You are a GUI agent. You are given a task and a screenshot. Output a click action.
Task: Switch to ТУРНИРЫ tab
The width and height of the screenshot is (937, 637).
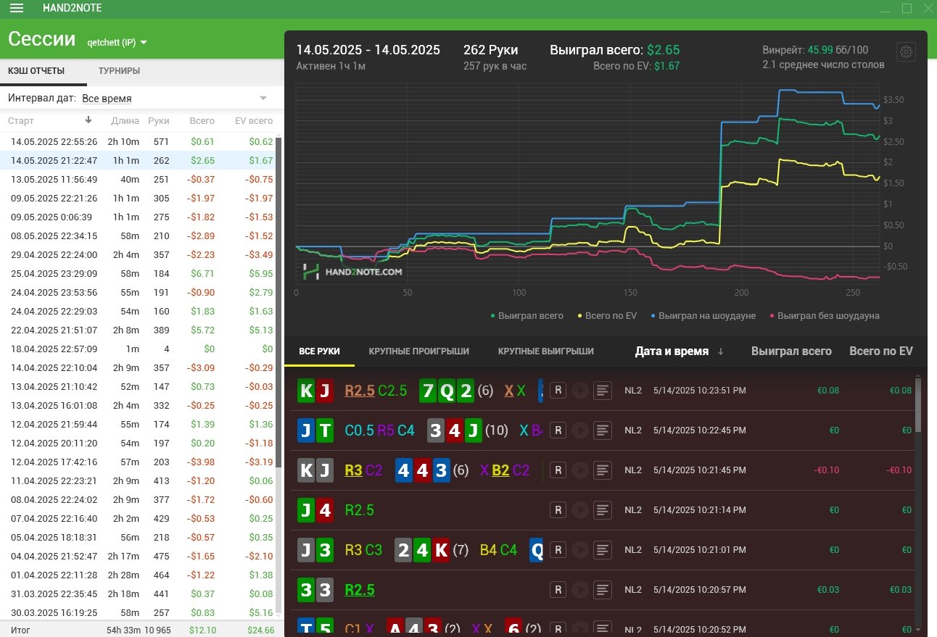119,71
